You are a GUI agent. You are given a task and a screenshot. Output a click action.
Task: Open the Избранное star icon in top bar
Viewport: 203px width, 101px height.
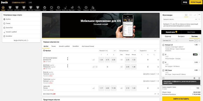[86, 8]
